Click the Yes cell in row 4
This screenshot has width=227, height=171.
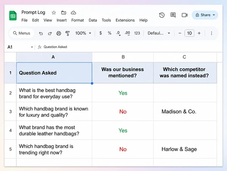pyautogui.click(x=123, y=130)
